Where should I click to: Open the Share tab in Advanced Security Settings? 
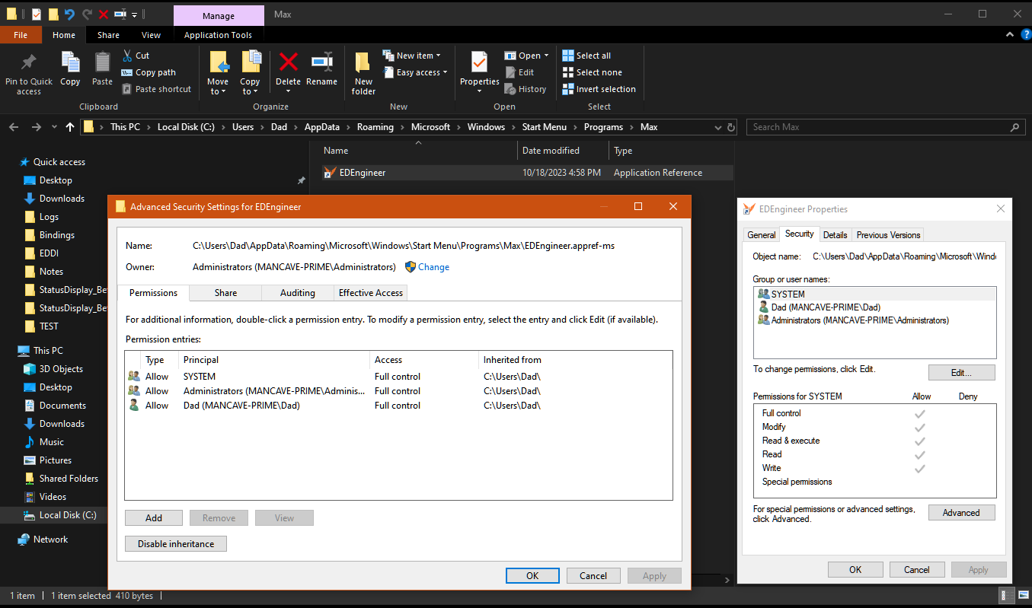click(225, 293)
